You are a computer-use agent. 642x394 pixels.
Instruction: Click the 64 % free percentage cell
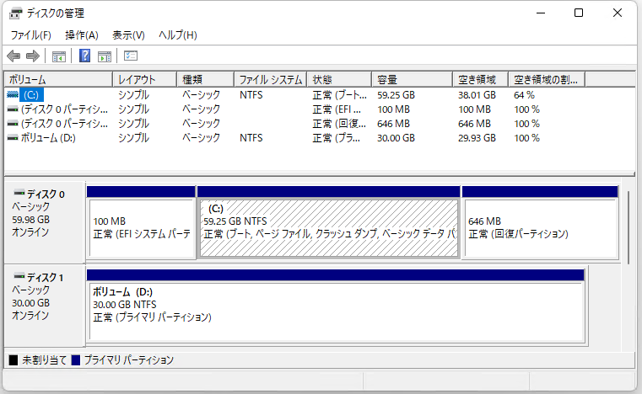[524, 95]
